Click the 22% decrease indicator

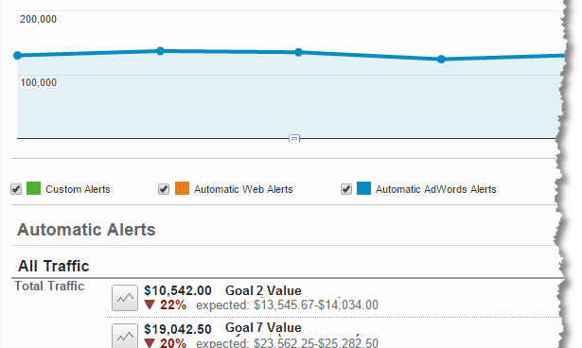[166, 304]
